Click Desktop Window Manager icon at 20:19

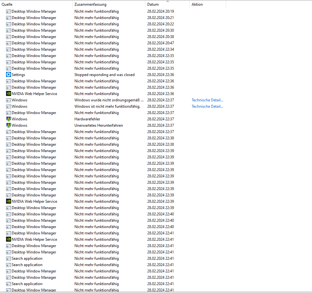tap(8, 11)
